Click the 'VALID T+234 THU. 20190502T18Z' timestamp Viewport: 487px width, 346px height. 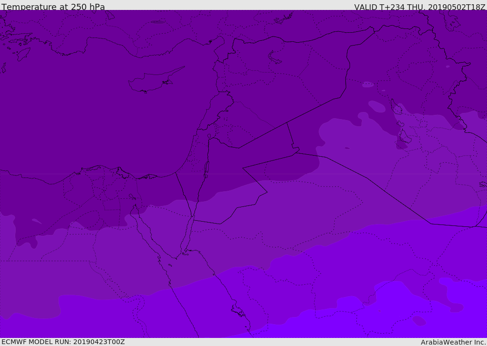coord(420,7)
